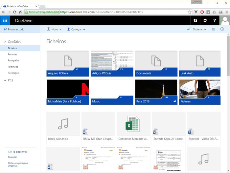Click the Word icon on BMW M6 Gran Coupé
Image resolution: width=230 pixels, height=173 pixels.
(85, 132)
